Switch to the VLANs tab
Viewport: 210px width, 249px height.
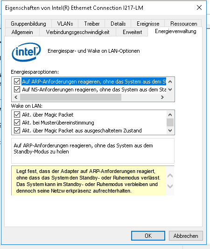point(65,24)
